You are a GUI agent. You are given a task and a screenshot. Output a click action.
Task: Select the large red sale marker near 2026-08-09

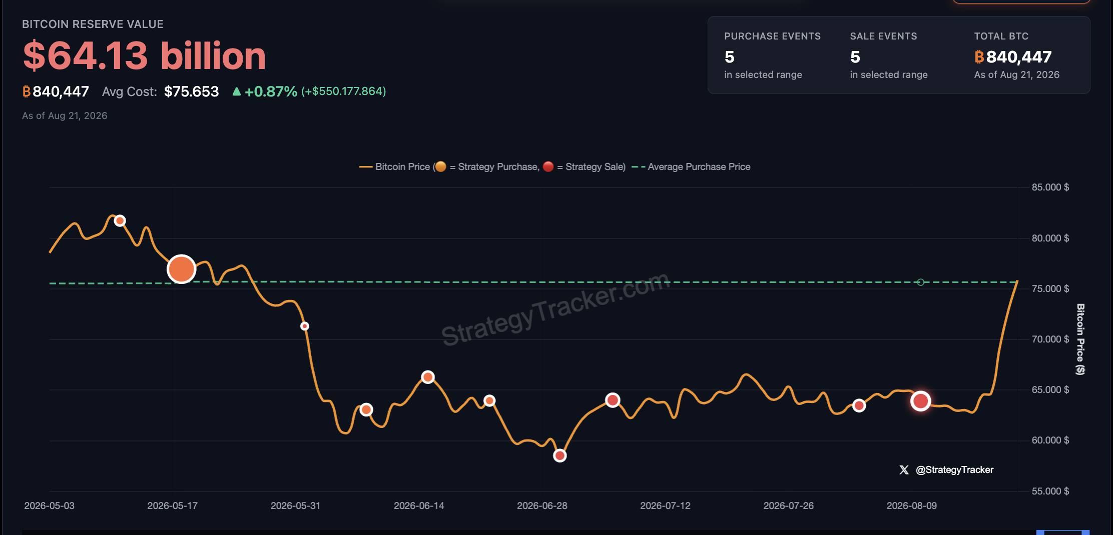920,401
